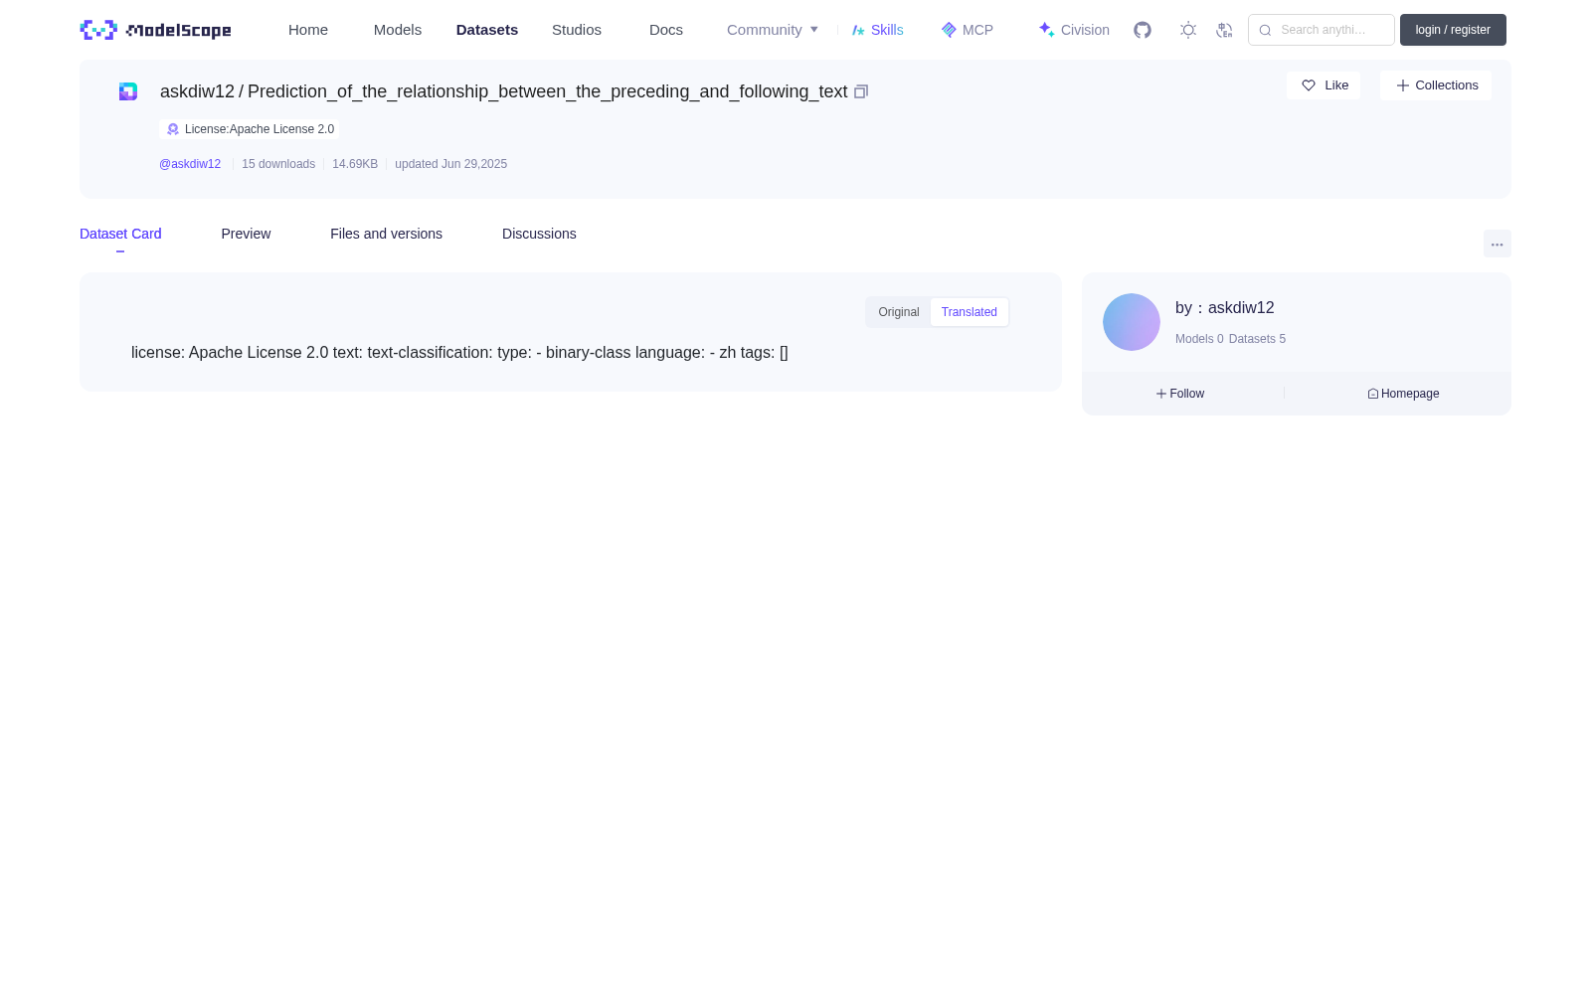Viewport: 1591px width, 994px height.
Task: Click the Skills icon in navbar
Action: pyautogui.click(x=858, y=30)
